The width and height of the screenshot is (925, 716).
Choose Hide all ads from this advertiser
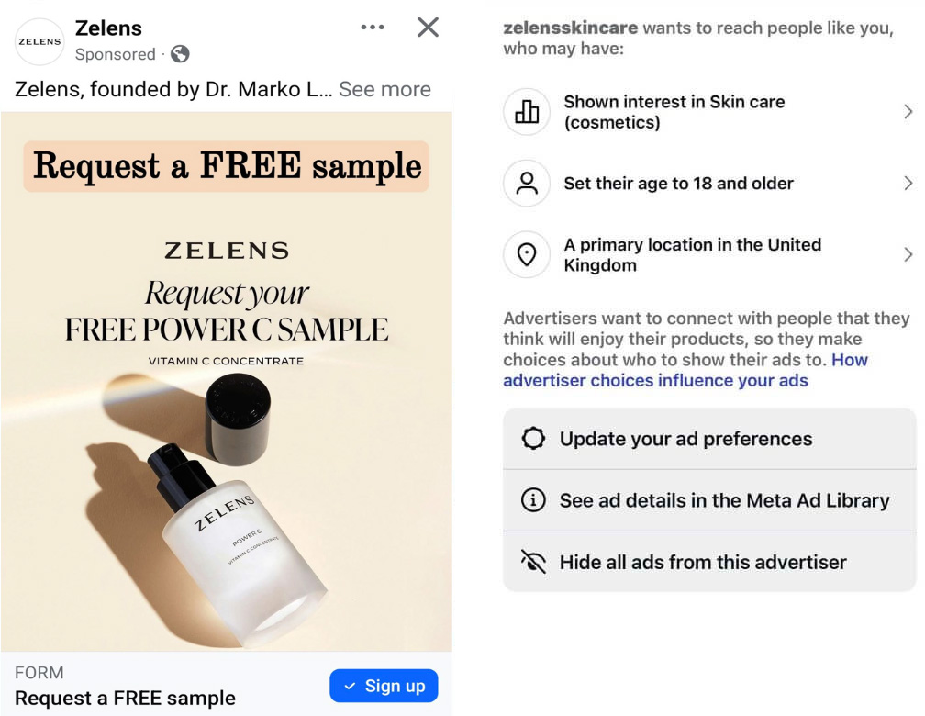coord(709,562)
